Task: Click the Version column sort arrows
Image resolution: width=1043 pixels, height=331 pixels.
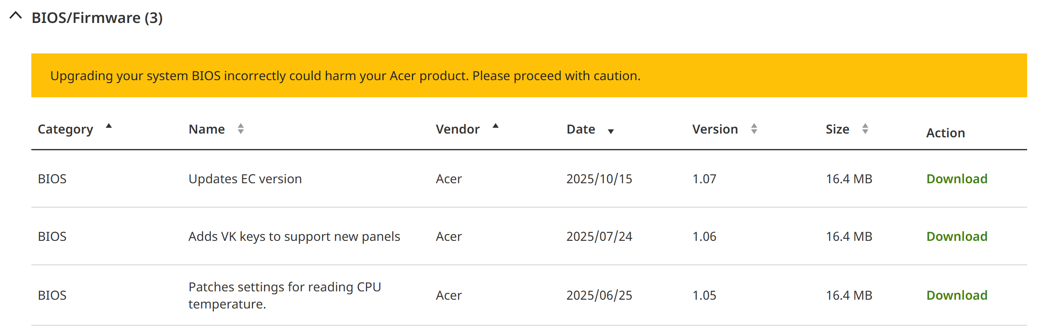Action: pos(754,129)
